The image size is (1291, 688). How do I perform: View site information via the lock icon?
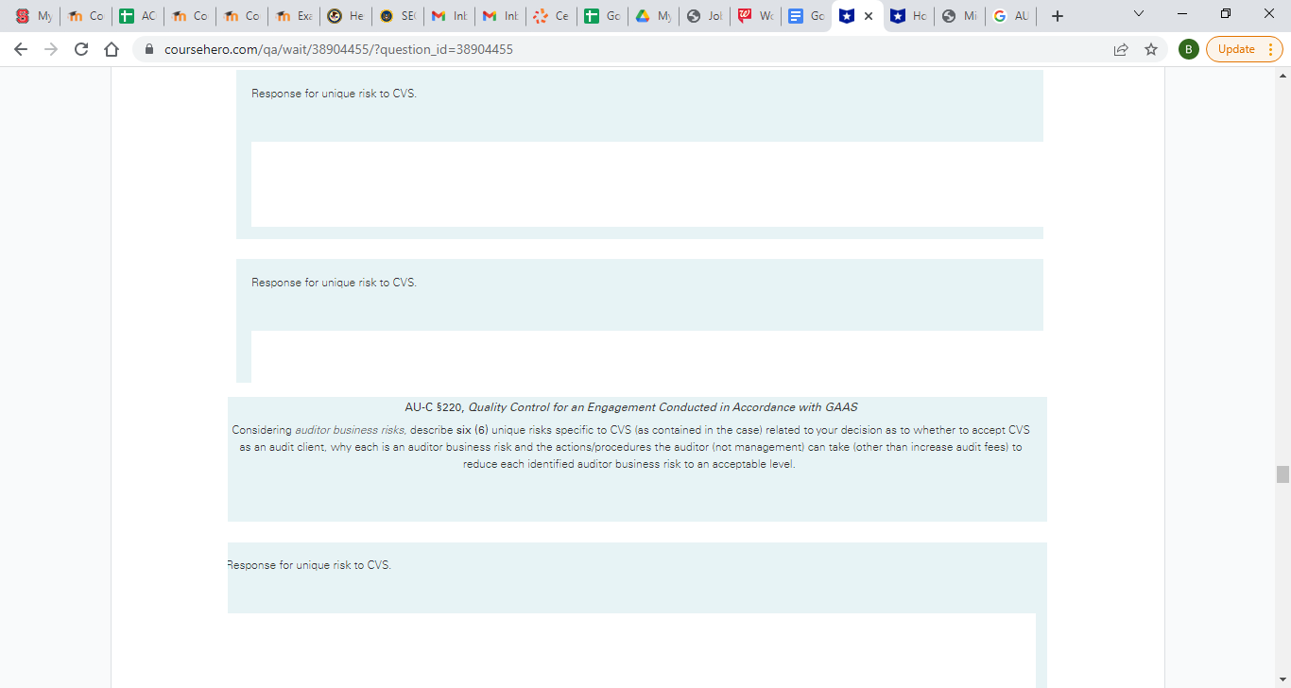pos(149,49)
